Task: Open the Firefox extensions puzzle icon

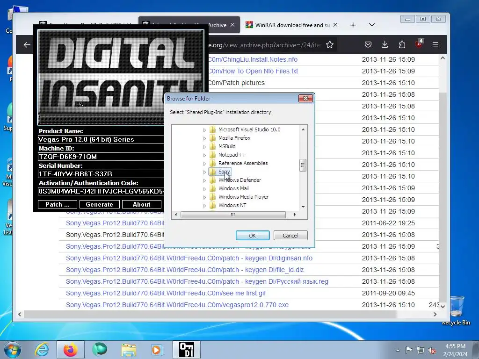Action: [x=402, y=44]
